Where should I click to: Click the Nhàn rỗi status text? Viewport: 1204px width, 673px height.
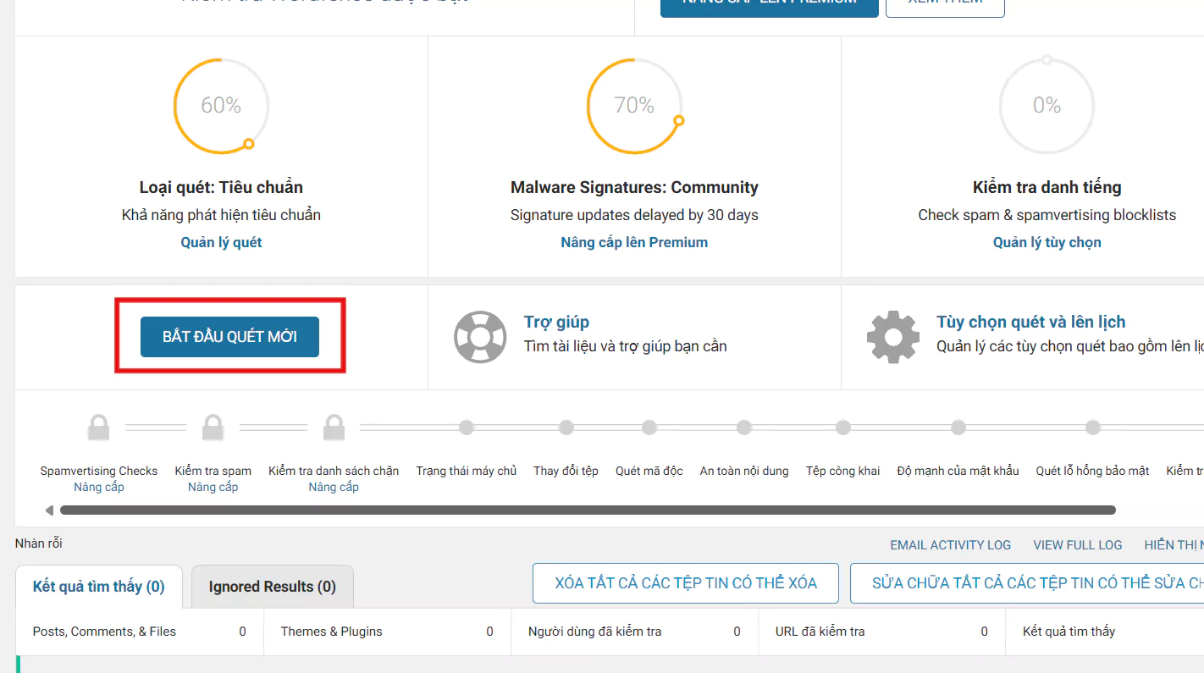pos(39,543)
